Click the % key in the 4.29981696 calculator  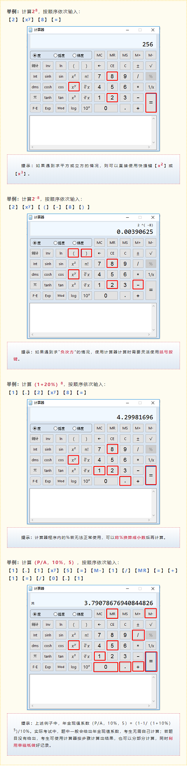pyautogui.click(x=151, y=449)
